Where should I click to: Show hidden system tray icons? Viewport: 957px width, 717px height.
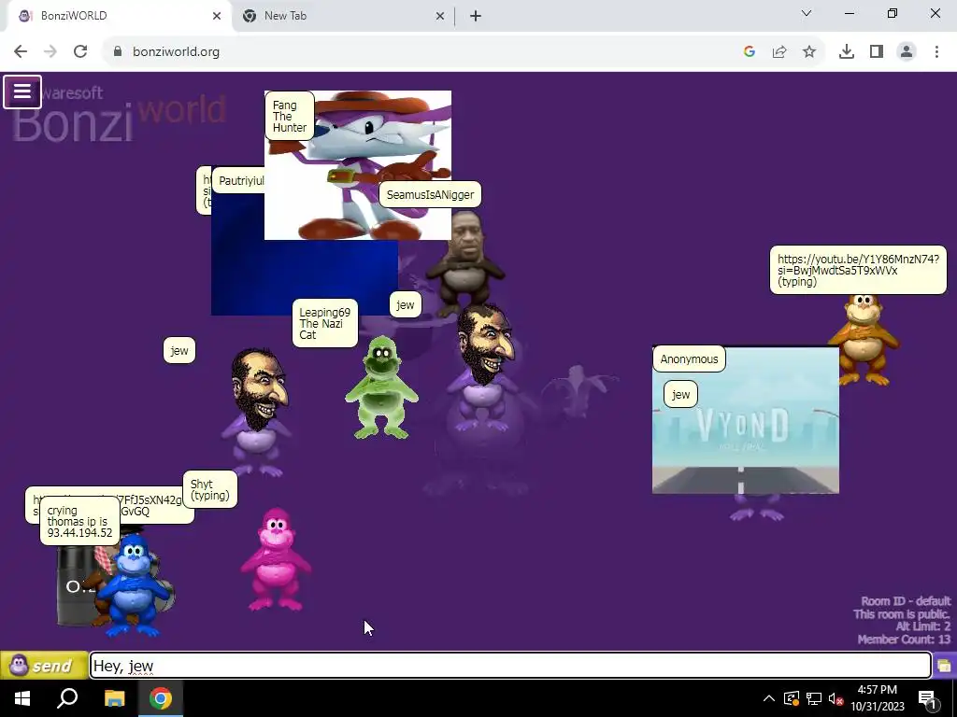point(769,698)
